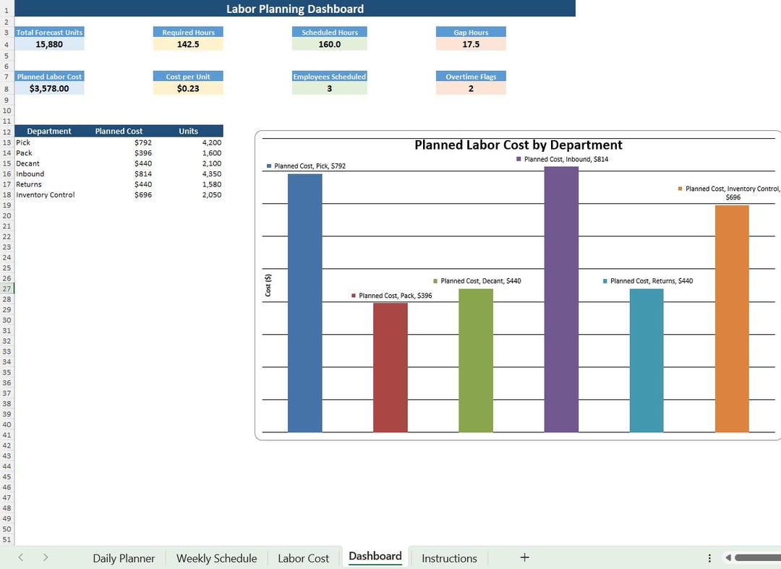Select the 15,880 forecast units value
781x569 pixels.
(x=49, y=44)
